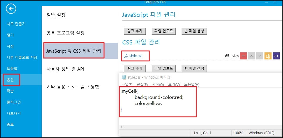
Task: Click 다른 이름으로 저장 in the sidebar
Action: pos(22,57)
